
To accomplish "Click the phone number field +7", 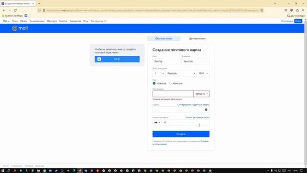I will point(185,123).
